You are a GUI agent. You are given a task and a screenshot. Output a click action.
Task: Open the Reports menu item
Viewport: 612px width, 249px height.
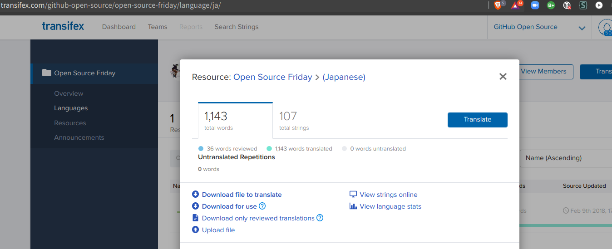click(x=191, y=27)
